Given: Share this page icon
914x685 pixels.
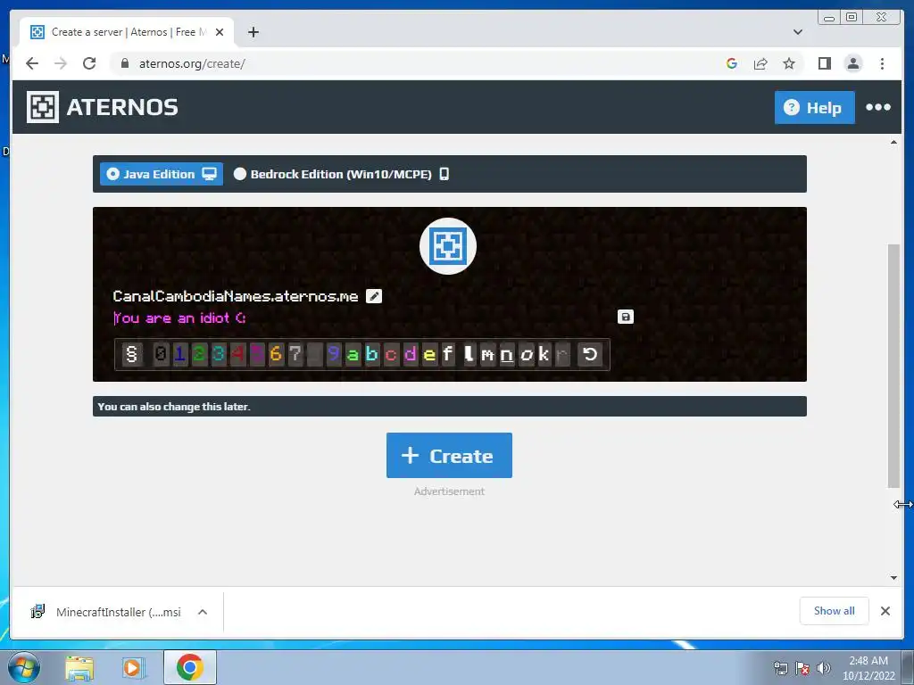Looking at the screenshot, I should (x=760, y=63).
